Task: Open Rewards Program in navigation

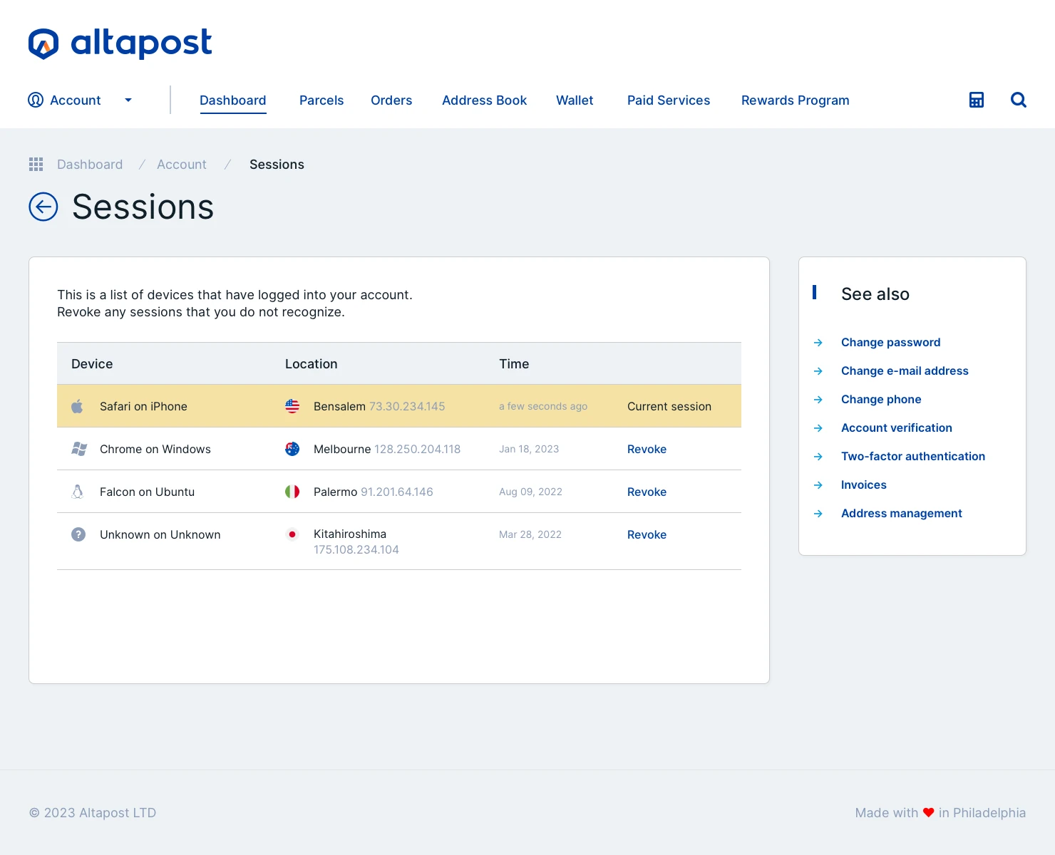Action: click(x=795, y=100)
